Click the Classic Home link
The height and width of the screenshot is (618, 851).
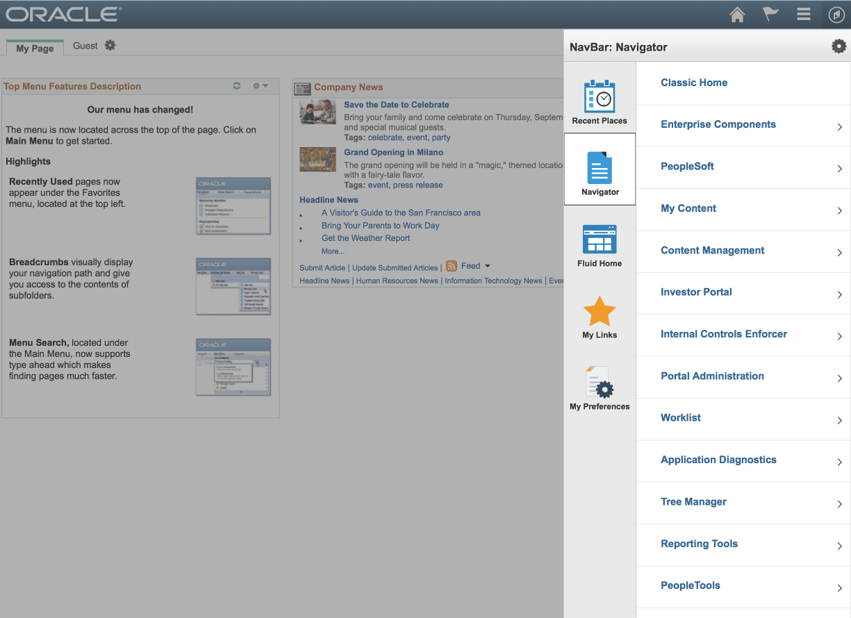point(693,83)
